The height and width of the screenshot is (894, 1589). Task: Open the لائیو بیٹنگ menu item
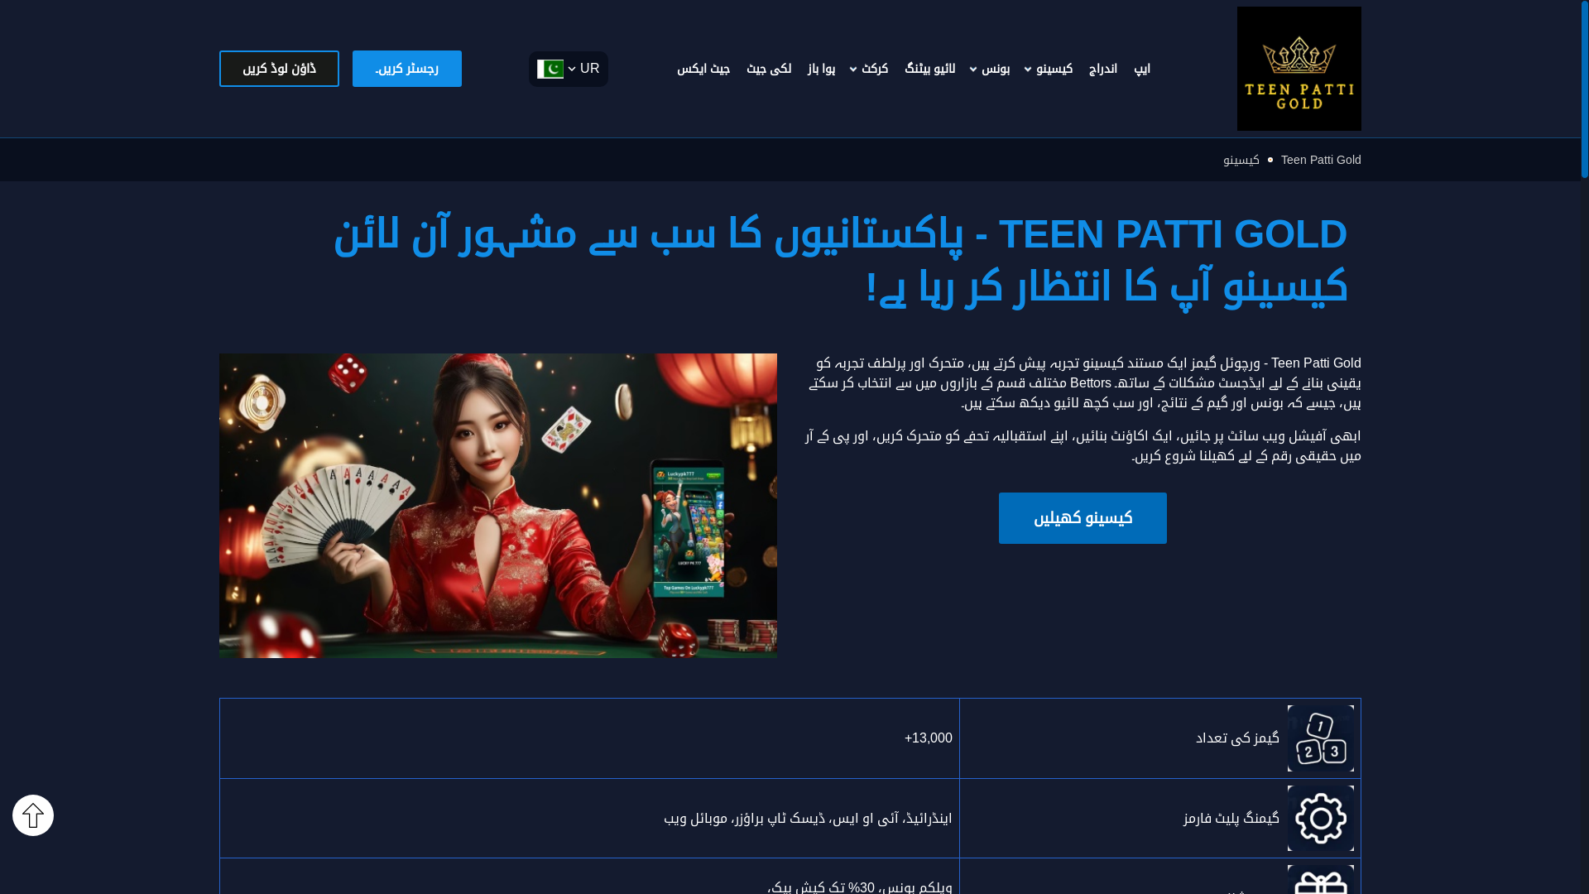click(x=930, y=69)
